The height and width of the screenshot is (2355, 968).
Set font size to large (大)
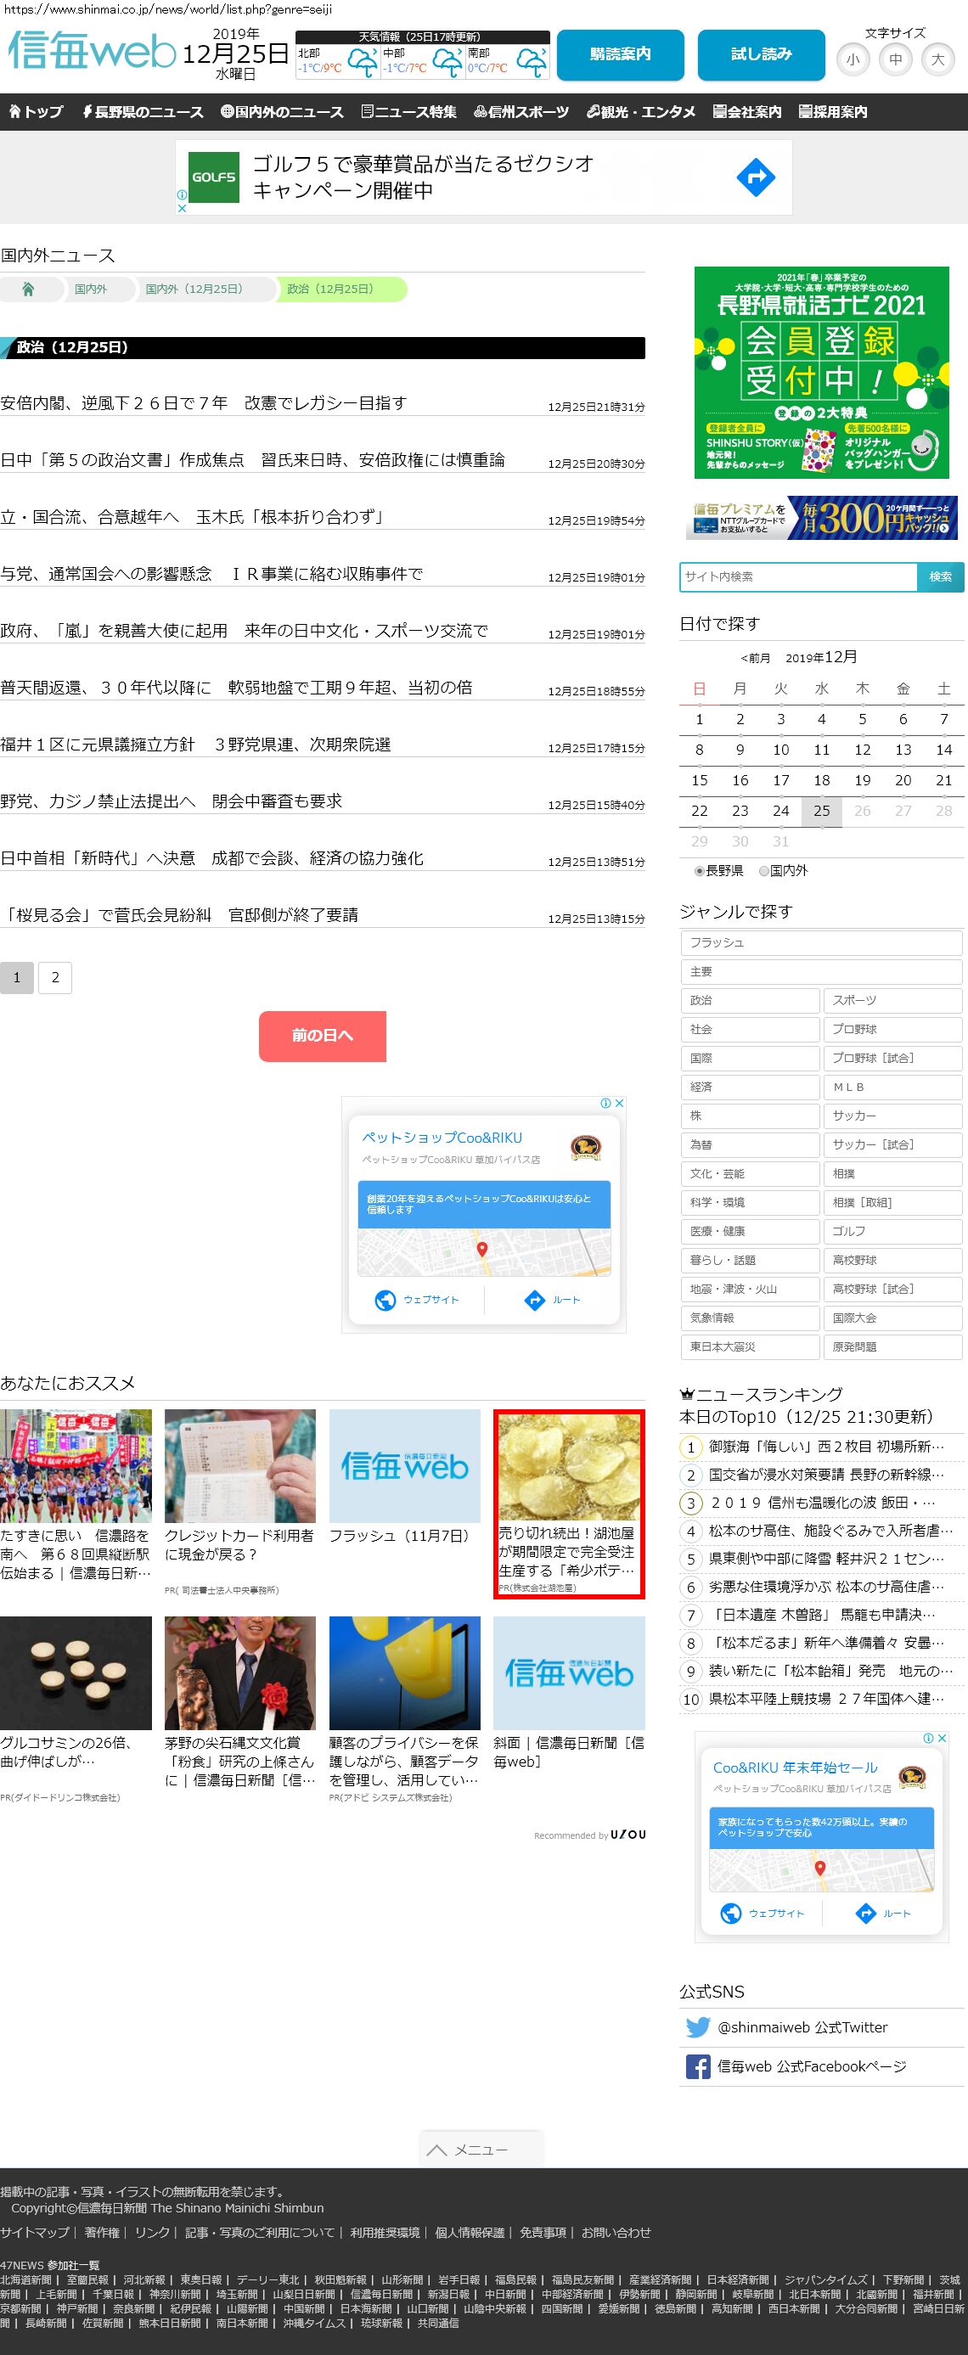click(937, 59)
